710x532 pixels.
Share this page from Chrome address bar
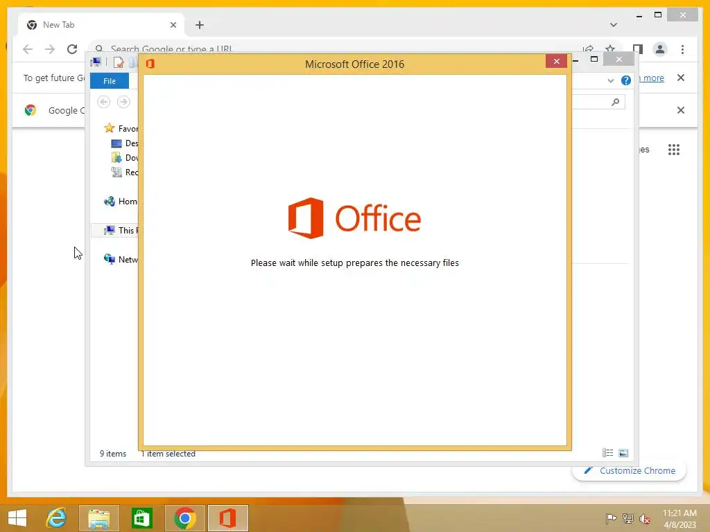(588, 48)
